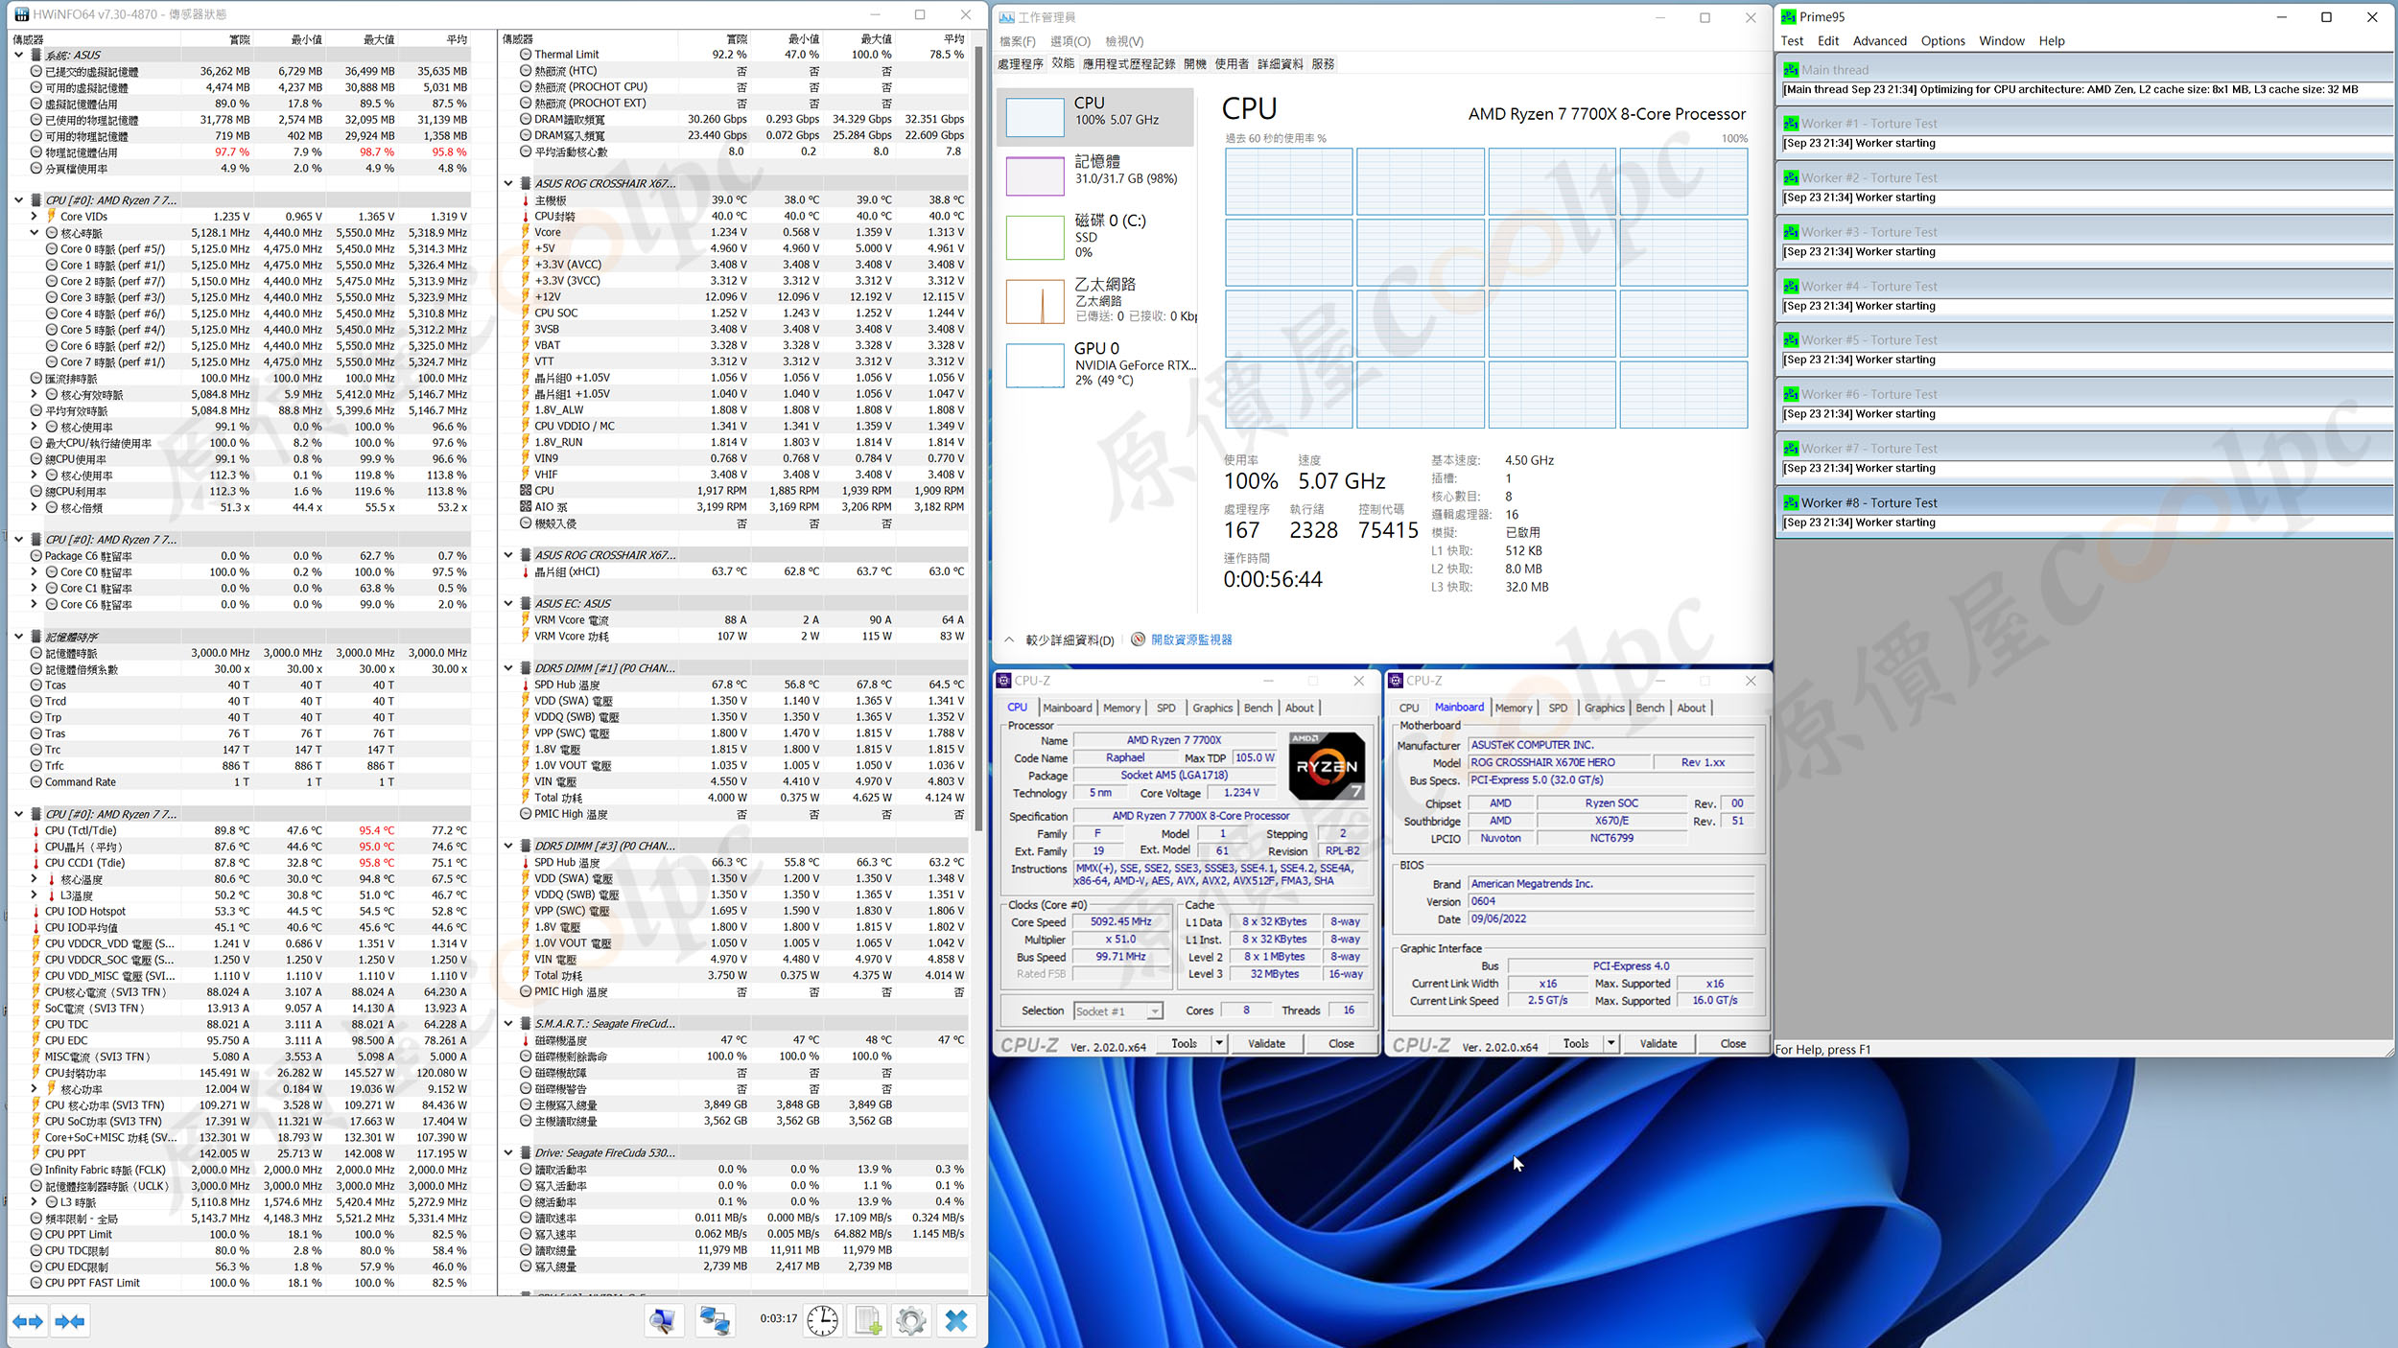Expand the 核心有效時脈 row
This screenshot has height=1348, width=2398.
[x=35, y=394]
